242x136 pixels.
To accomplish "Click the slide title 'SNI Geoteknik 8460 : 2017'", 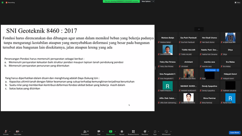I will [42, 31].
